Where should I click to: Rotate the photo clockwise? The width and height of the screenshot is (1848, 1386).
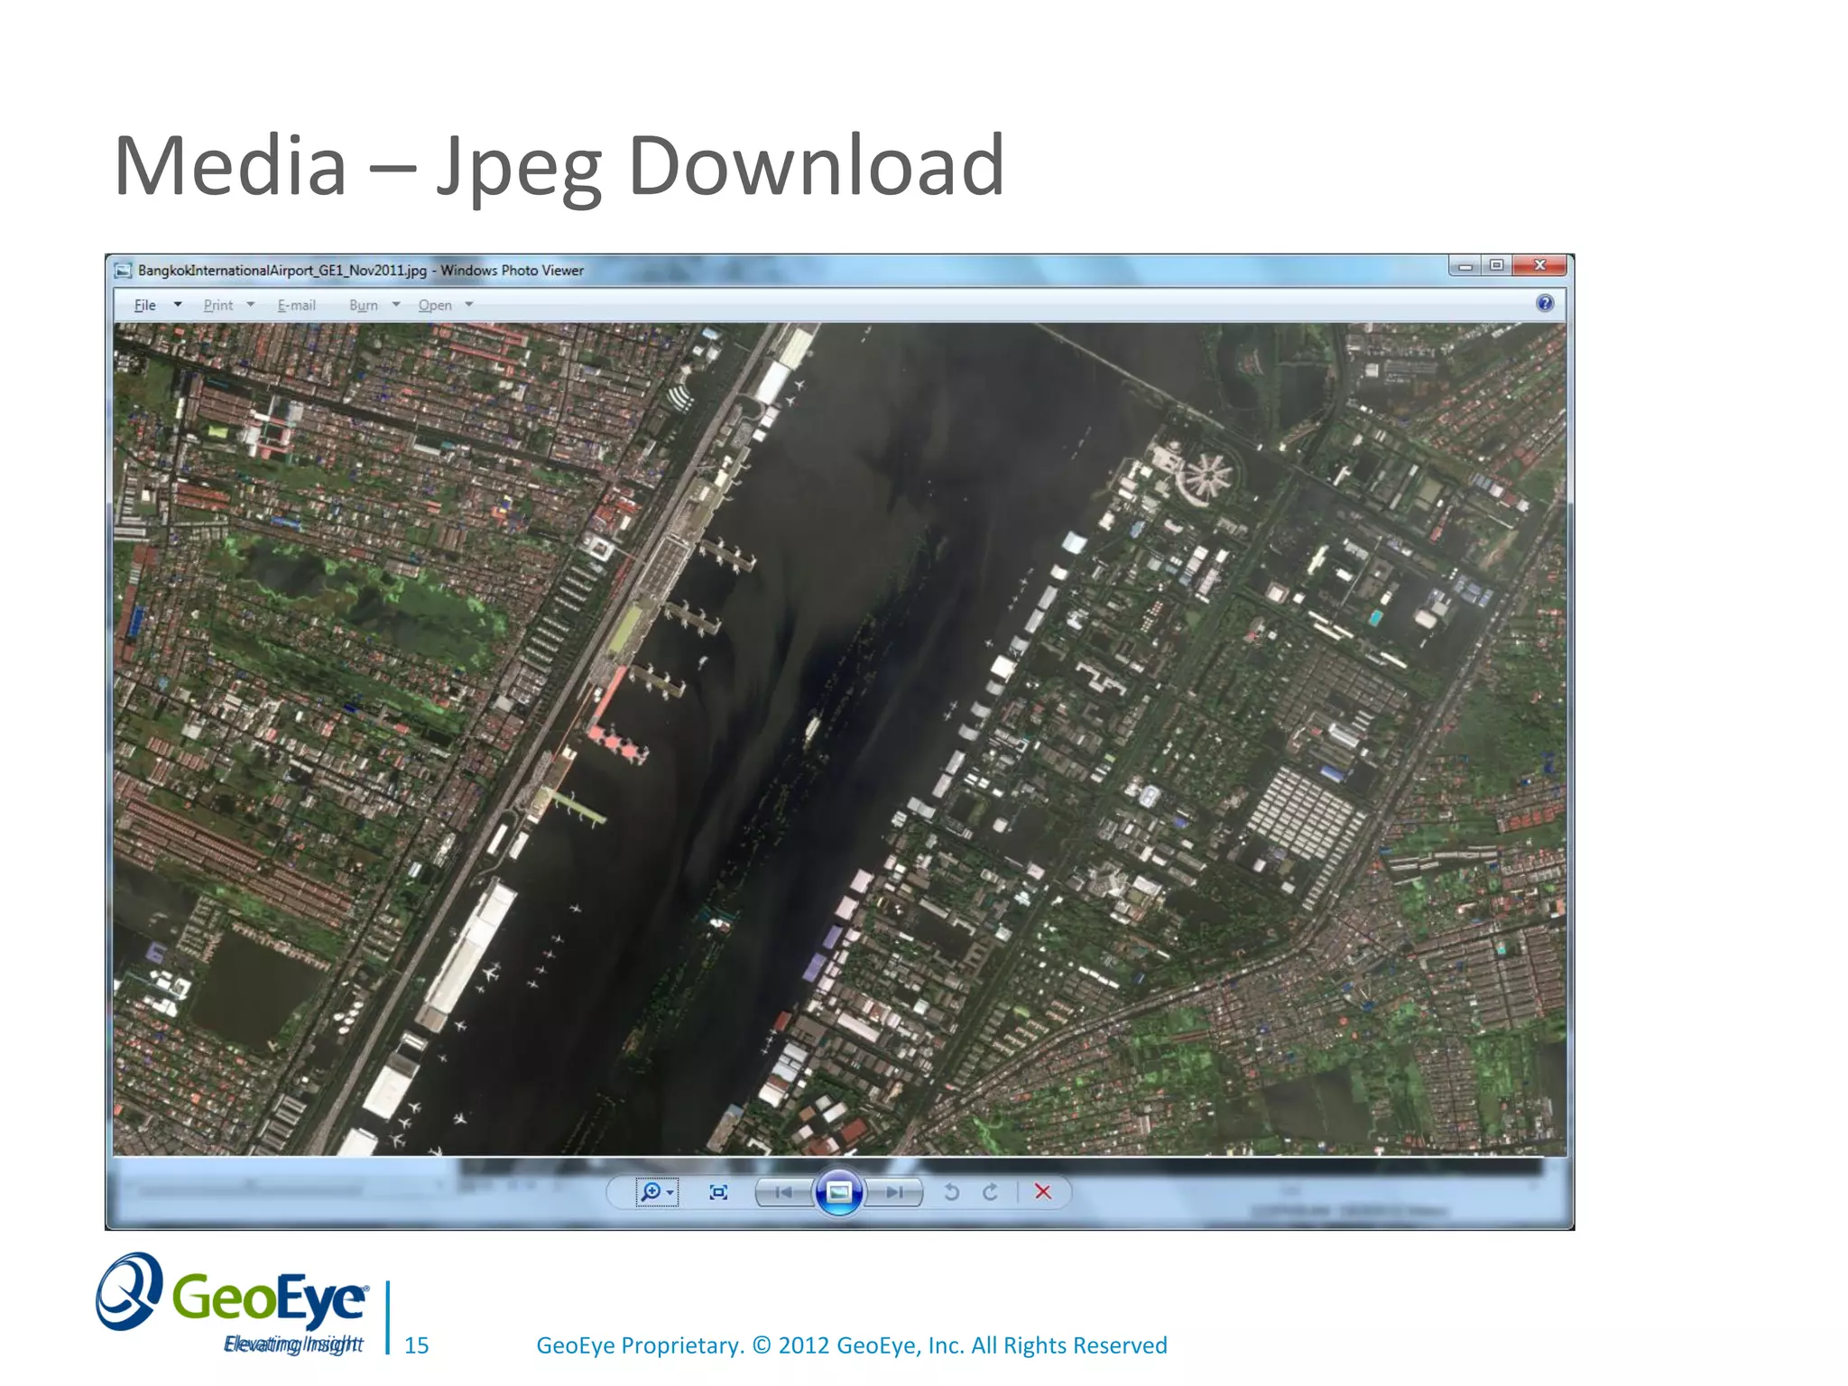click(991, 1192)
